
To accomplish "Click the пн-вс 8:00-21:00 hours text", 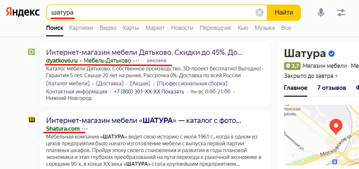I will click(210, 92).
